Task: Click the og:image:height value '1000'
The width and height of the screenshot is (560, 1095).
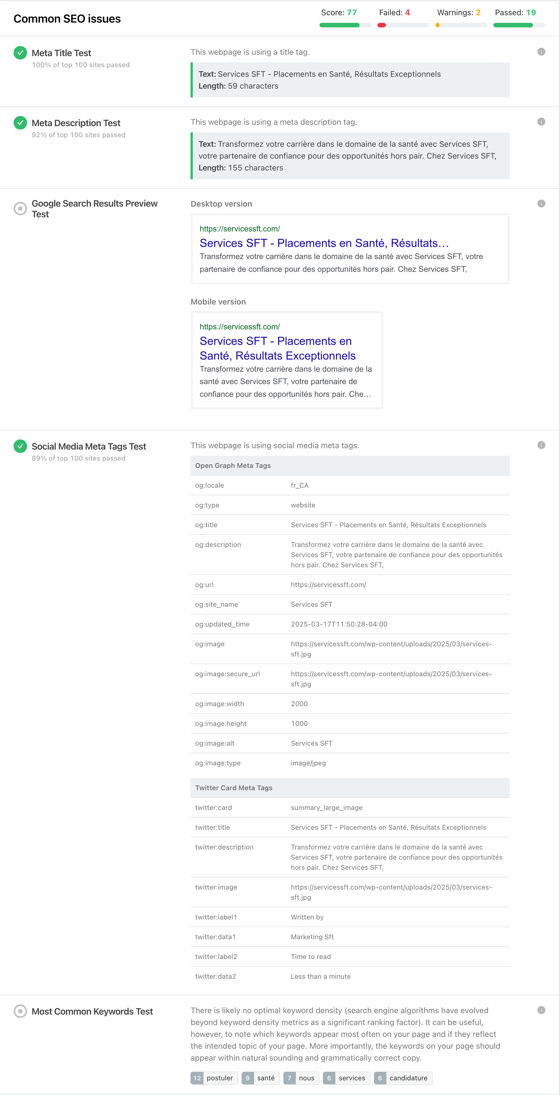Action: 299,724
